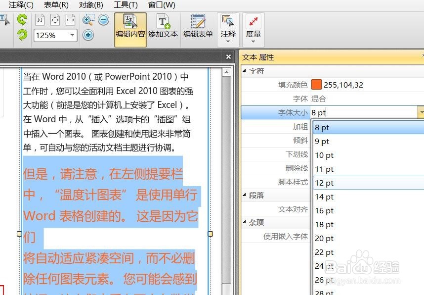Set view to actual size 1:1
The height and width of the screenshot is (295, 424).
pos(40,20)
